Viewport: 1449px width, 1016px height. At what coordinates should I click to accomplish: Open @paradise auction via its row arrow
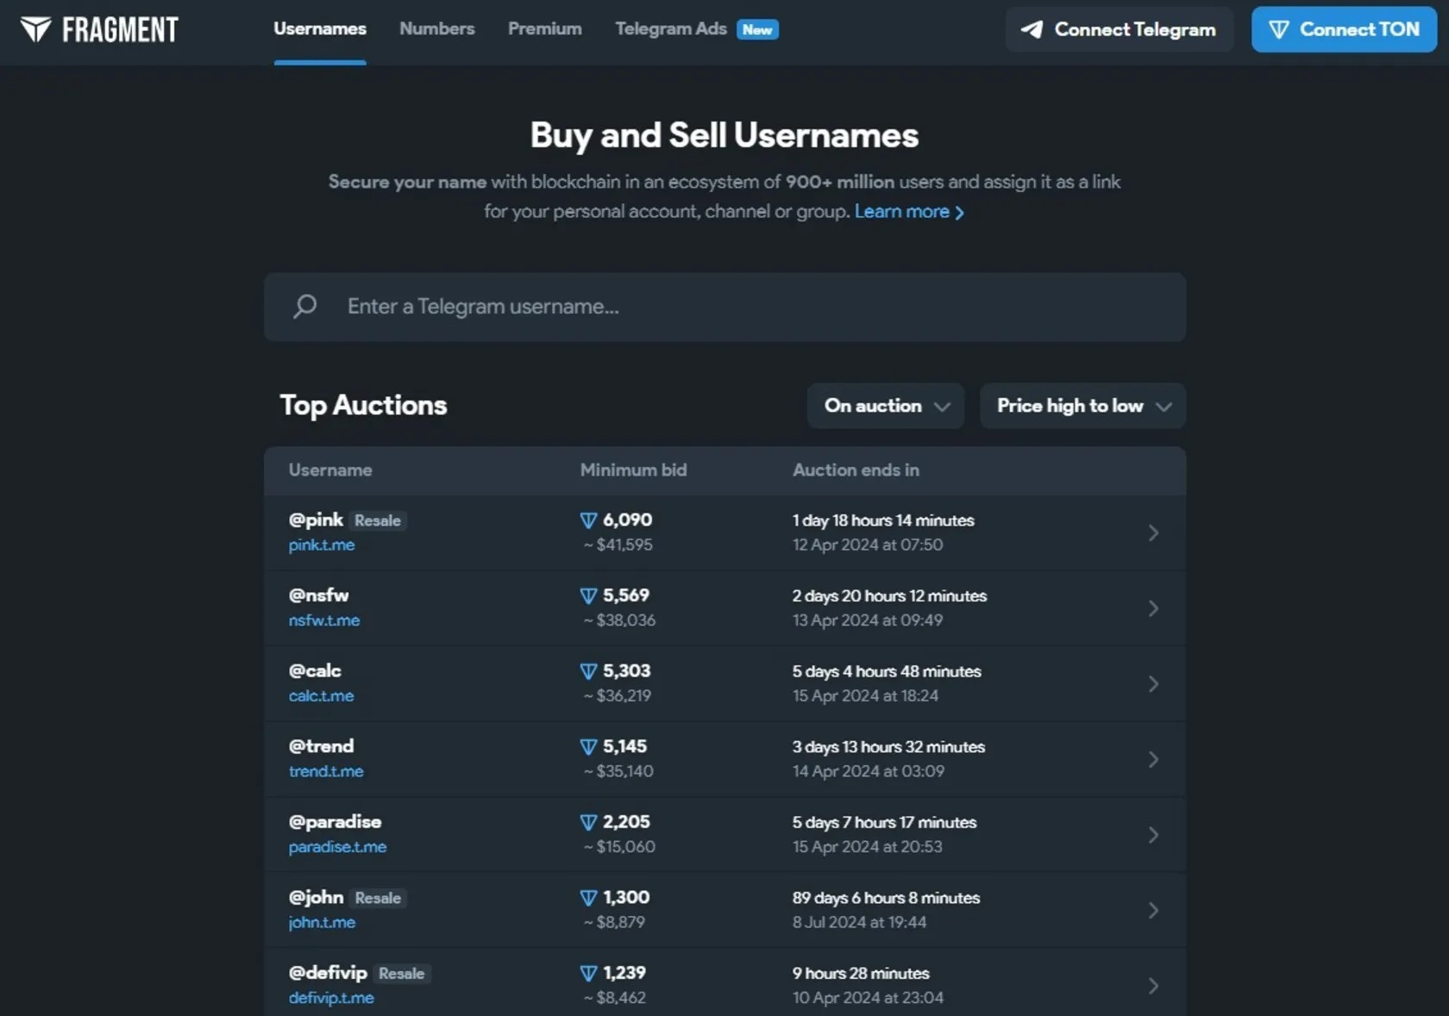[1153, 835]
